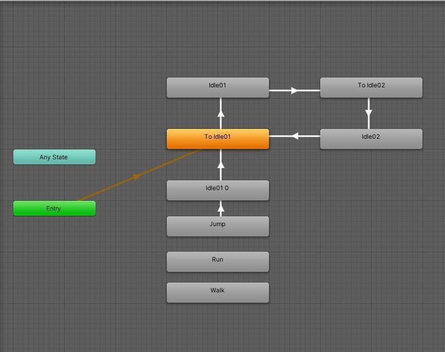Select the transition from Idle01 0 to To Idle01

[220, 164]
